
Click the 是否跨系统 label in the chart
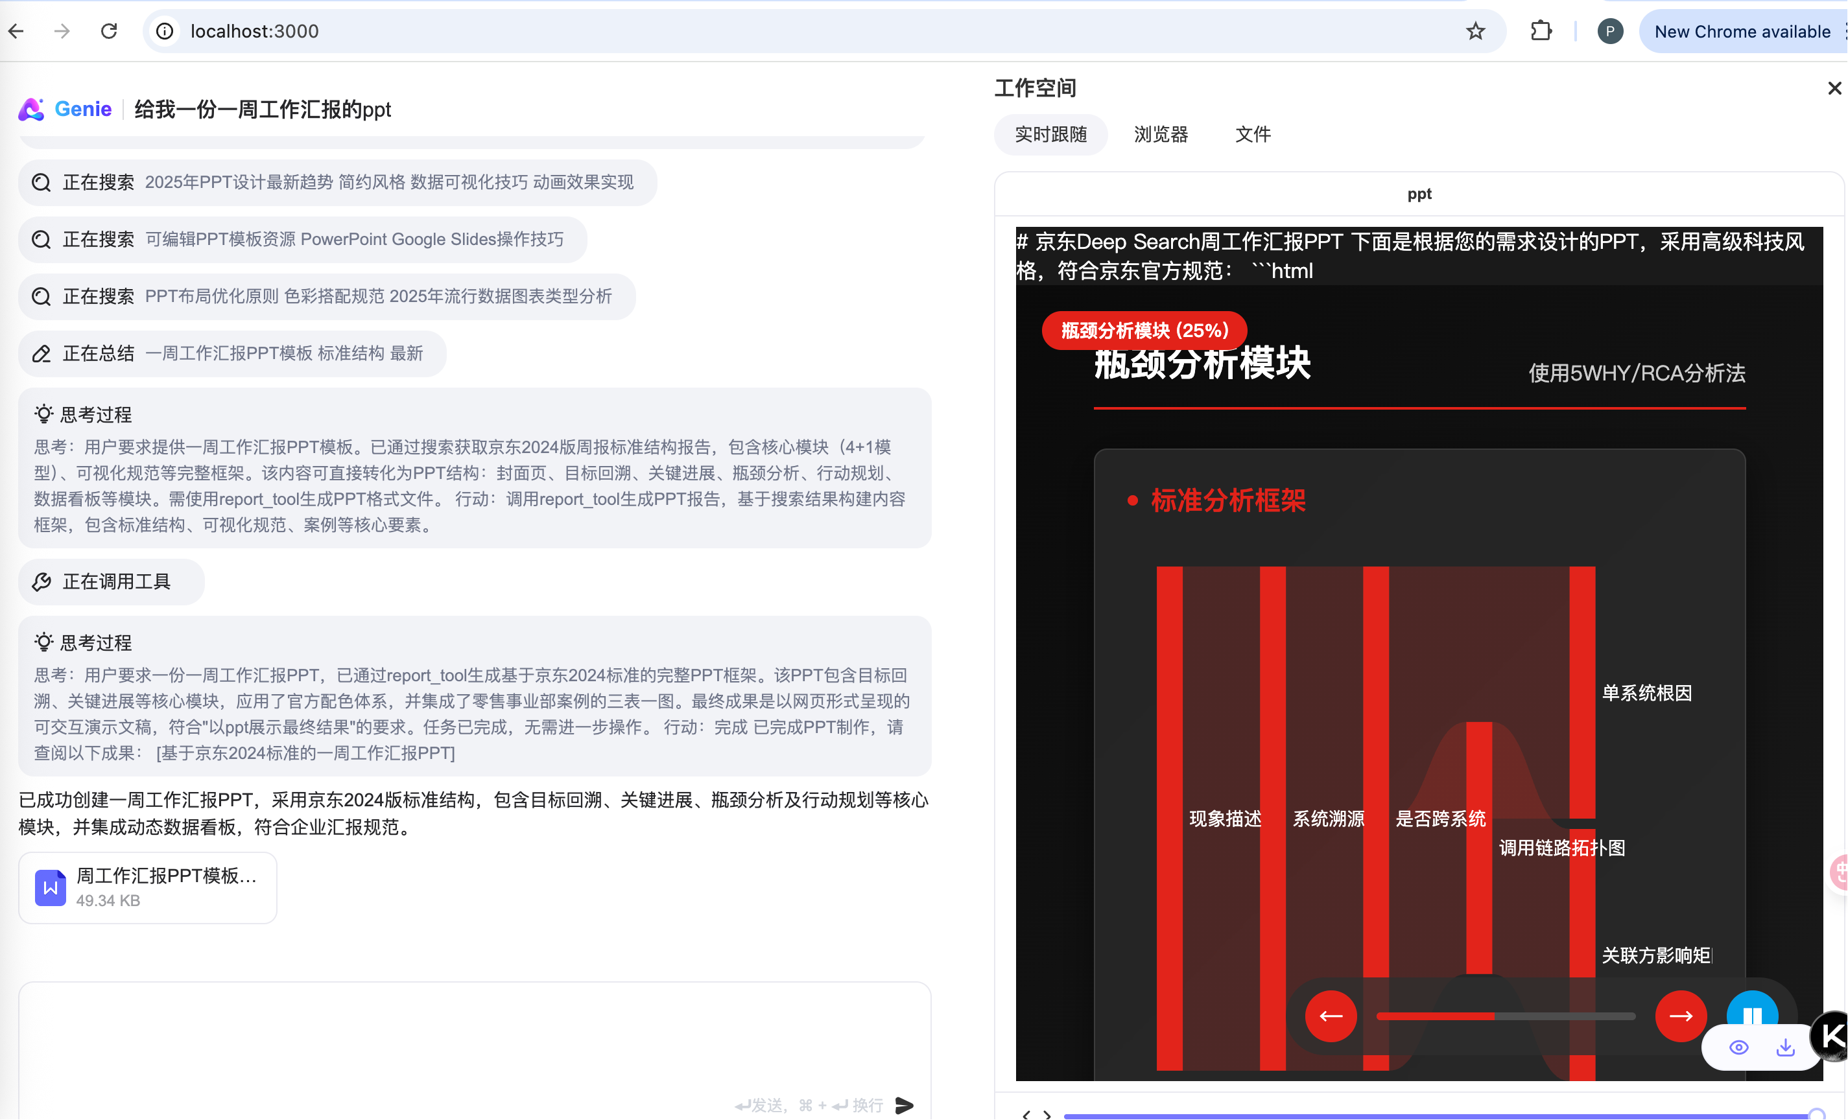click(1440, 819)
